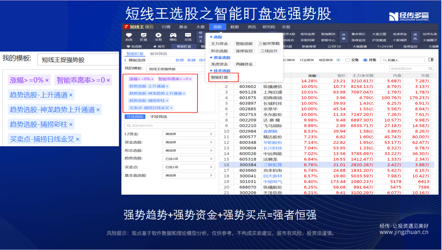
Task: Remove 智能乖离率>=0 tag in enlarged callout
Action: 108,80
